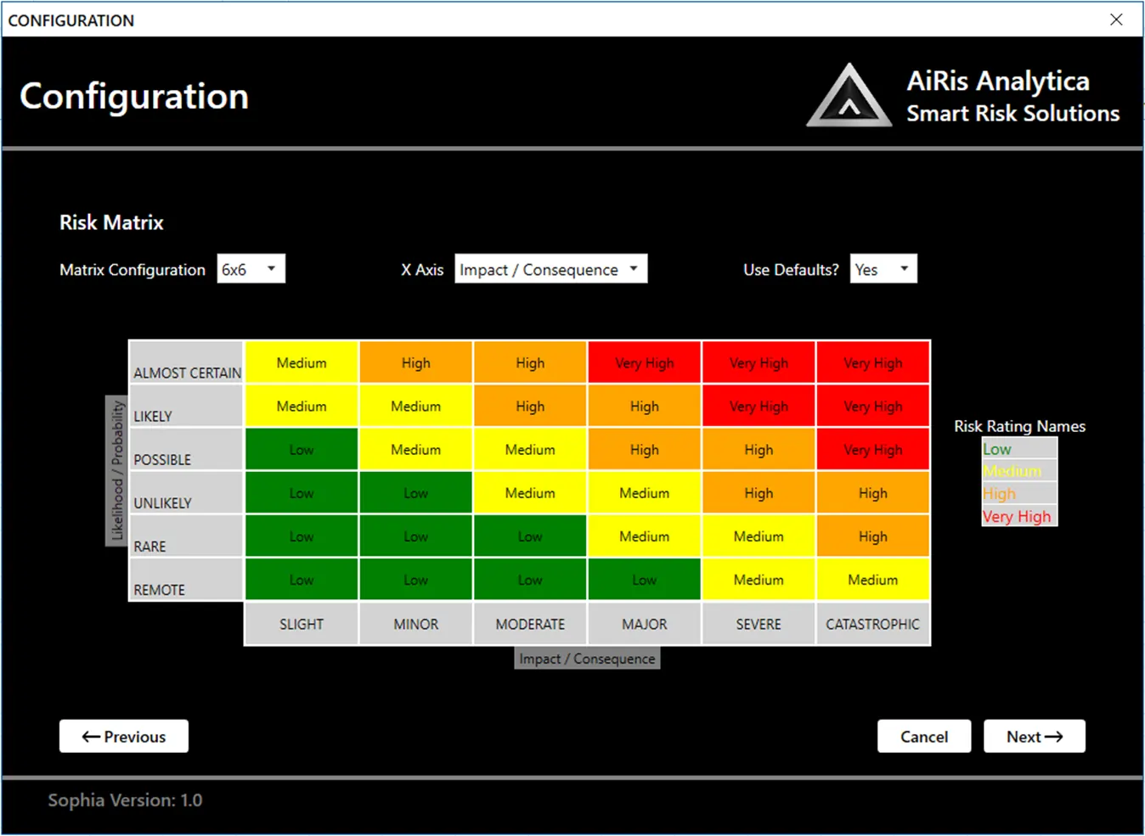The image size is (1145, 836).
Task: Open the Use Defaults Yes dropdown
Action: click(x=883, y=269)
